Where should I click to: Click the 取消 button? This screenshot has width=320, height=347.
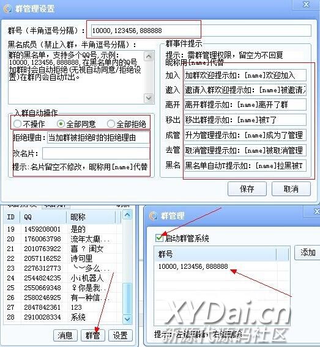pyautogui.click(x=291, y=189)
